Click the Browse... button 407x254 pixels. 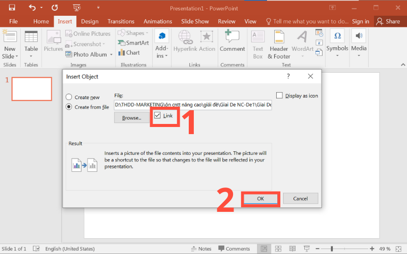coord(132,117)
